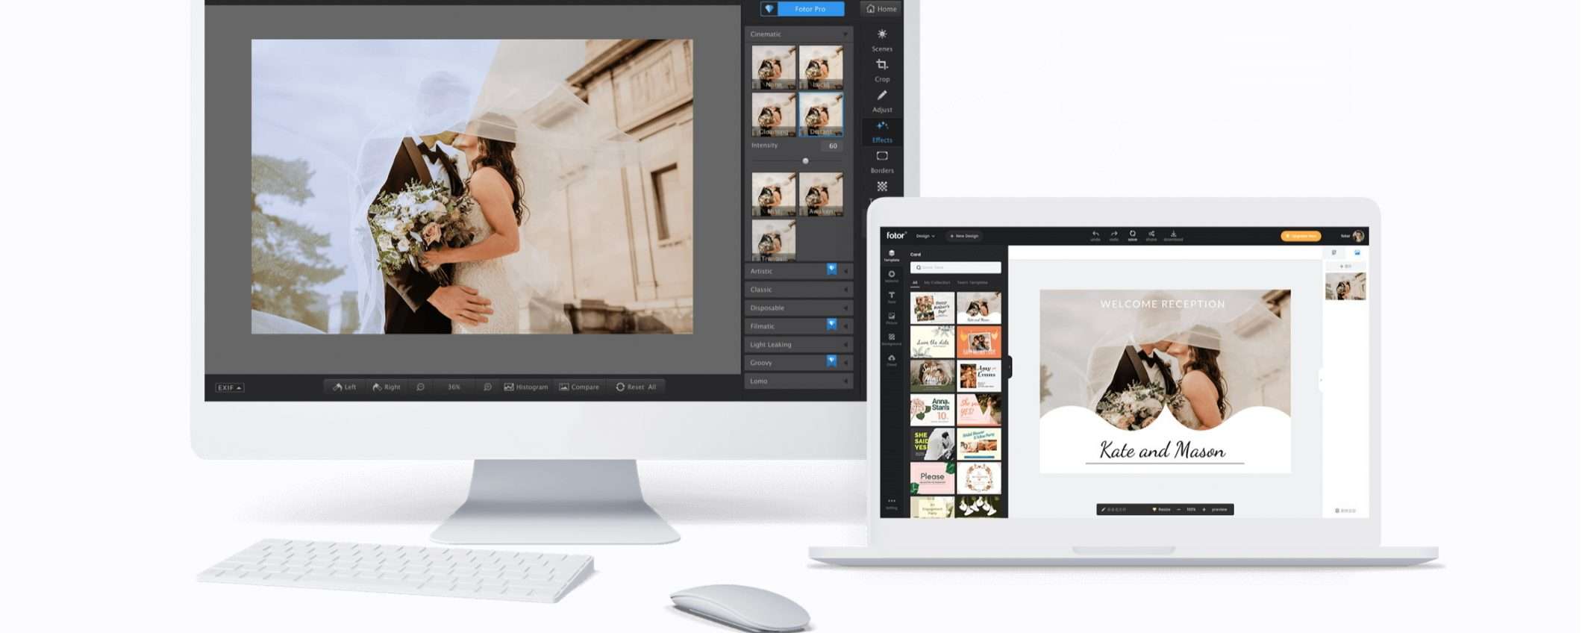
Task: Collapse the template panel with side handle
Action: pos(1010,367)
